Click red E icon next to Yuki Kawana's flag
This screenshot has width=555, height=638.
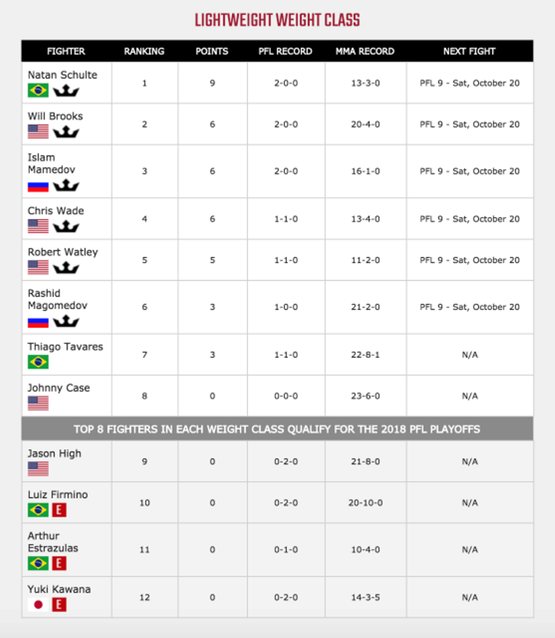point(59,604)
